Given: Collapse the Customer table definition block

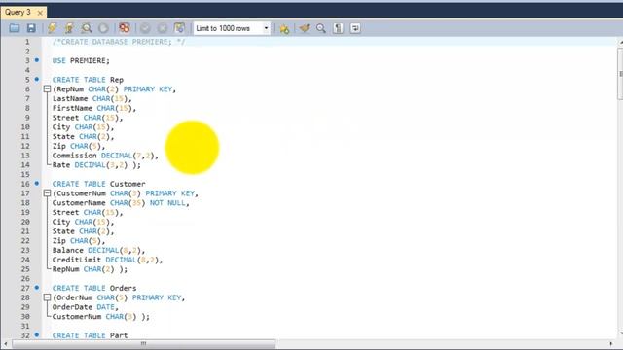Looking at the screenshot, I should 47,193.
